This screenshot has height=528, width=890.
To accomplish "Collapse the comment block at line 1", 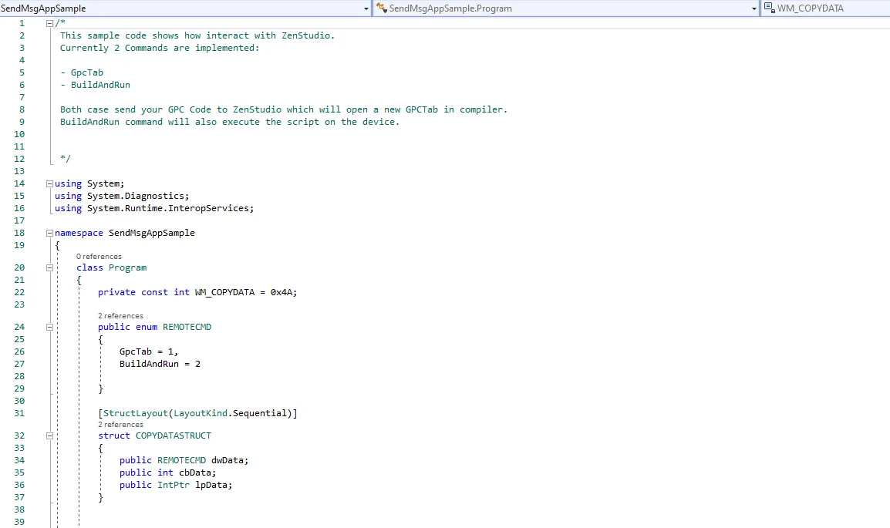I will pyautogui.click(x=49, y=23).
